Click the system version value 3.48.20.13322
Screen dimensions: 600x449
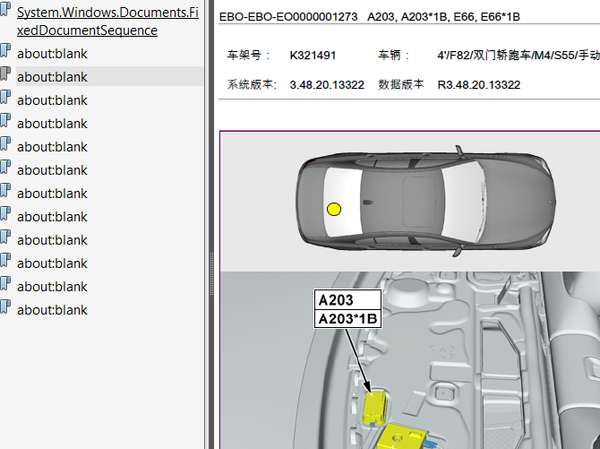327,84
